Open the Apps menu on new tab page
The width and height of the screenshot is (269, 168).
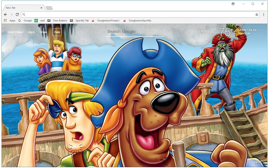tap(32, 32)
